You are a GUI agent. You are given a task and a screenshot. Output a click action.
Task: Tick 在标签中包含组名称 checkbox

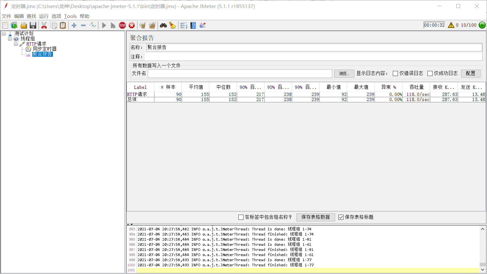241,217
